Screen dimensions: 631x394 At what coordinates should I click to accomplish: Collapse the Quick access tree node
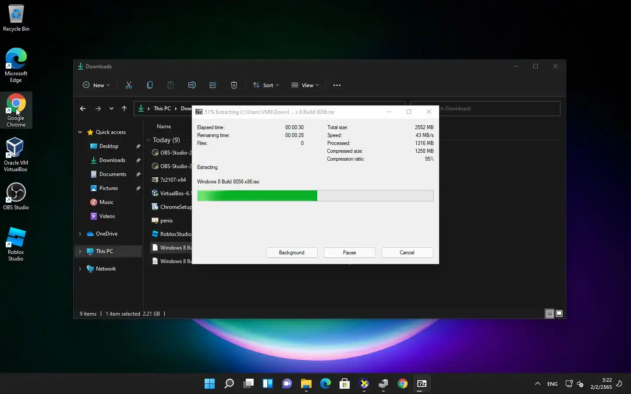click(x=80, y=132)
